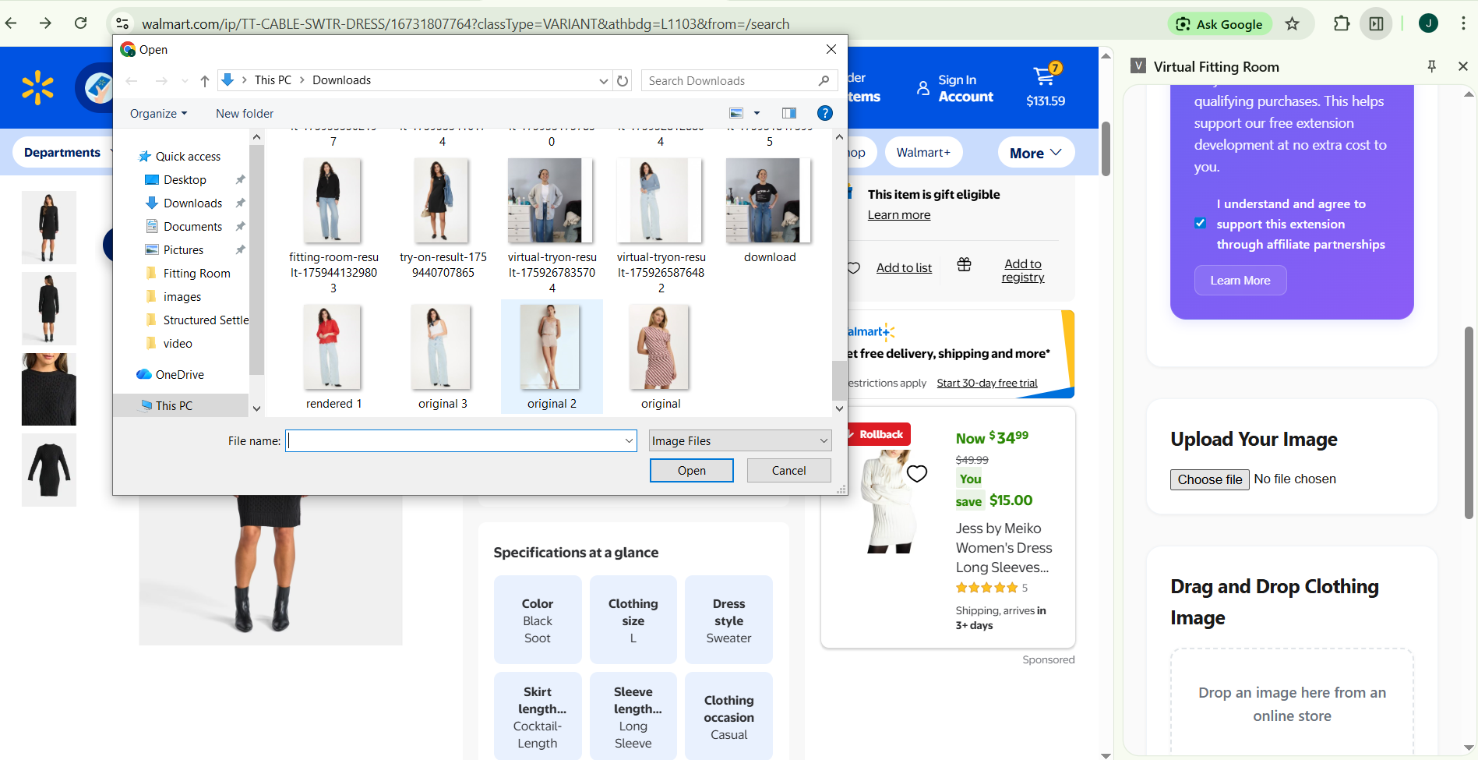Expand the More departments dropdown

pos(1035,153)
